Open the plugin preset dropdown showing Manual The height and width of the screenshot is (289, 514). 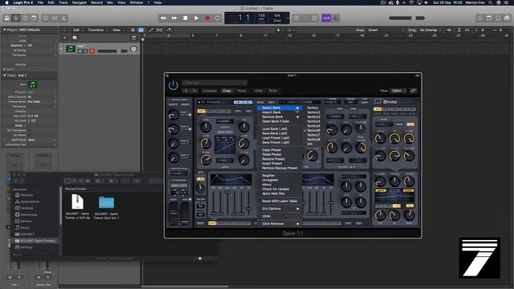214,83
